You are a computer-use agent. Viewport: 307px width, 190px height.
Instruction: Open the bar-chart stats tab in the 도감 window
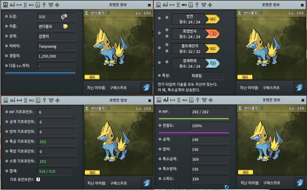point(12,5)
